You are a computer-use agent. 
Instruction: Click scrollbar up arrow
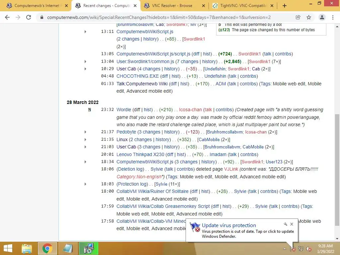[x=337, y=27]
